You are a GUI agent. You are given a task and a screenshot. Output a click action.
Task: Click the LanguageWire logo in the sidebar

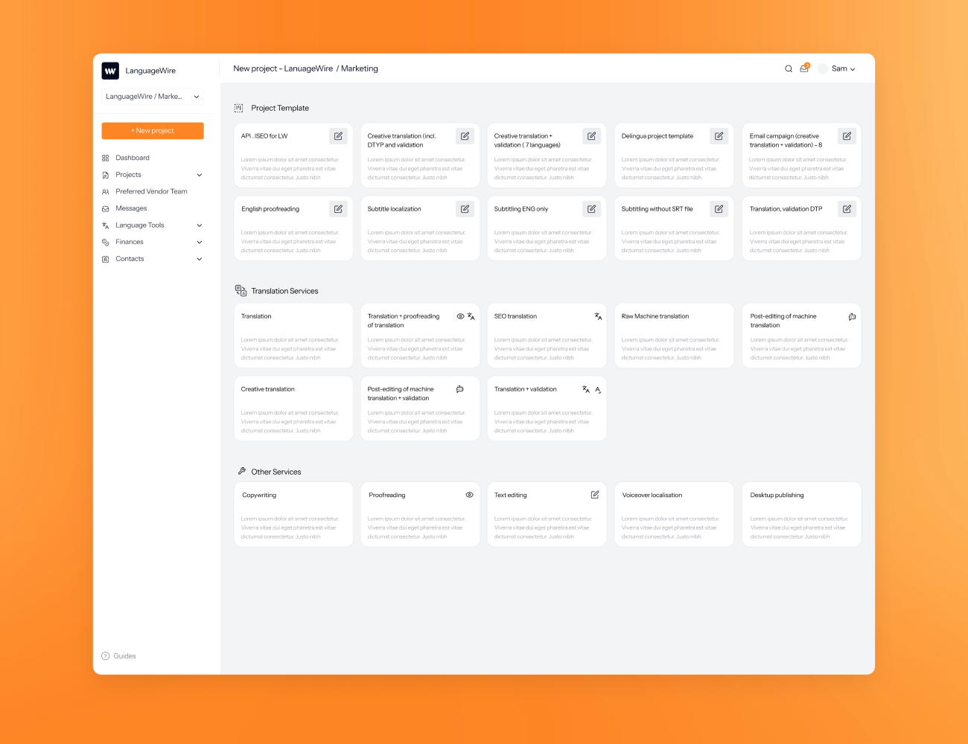110,71
